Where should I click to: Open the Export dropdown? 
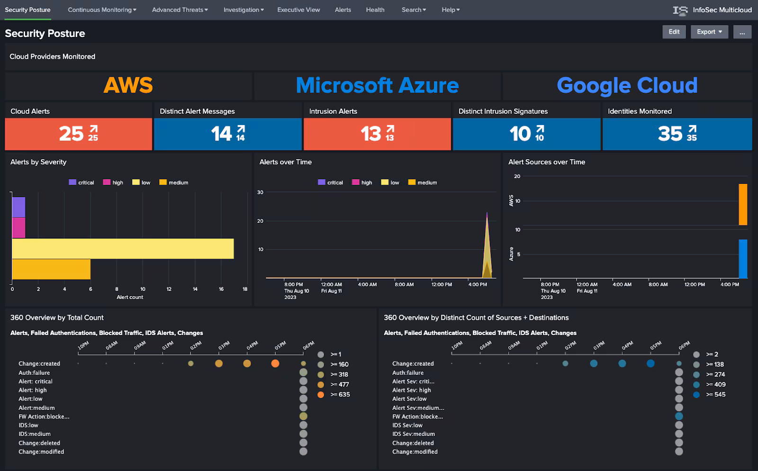709,32
